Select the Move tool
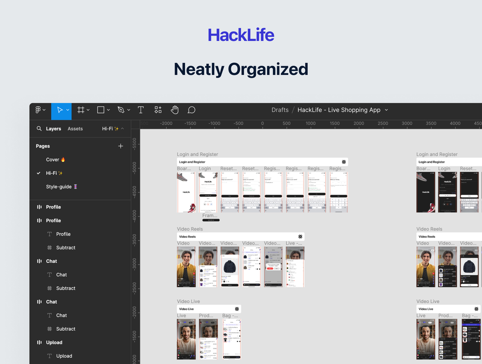Viewport: 482px width, 364px height. (59, 110)
